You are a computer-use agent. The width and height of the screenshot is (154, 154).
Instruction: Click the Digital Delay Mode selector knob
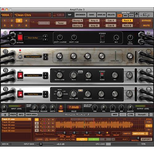tap(59, 94)
